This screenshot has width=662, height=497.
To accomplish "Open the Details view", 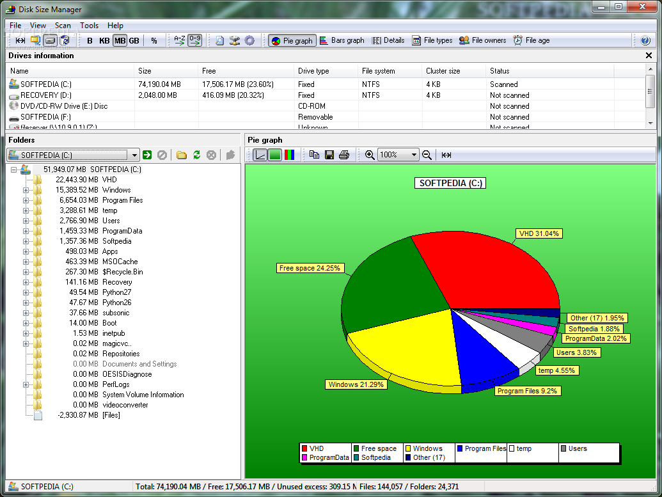I will point(388,40).
